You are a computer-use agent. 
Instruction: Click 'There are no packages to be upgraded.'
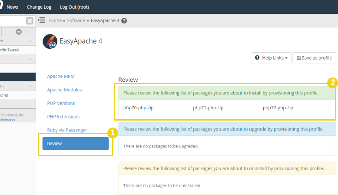(x=161, y=146)
